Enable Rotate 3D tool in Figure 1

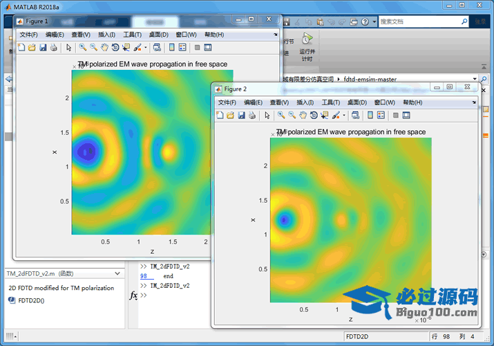(115, 48)
